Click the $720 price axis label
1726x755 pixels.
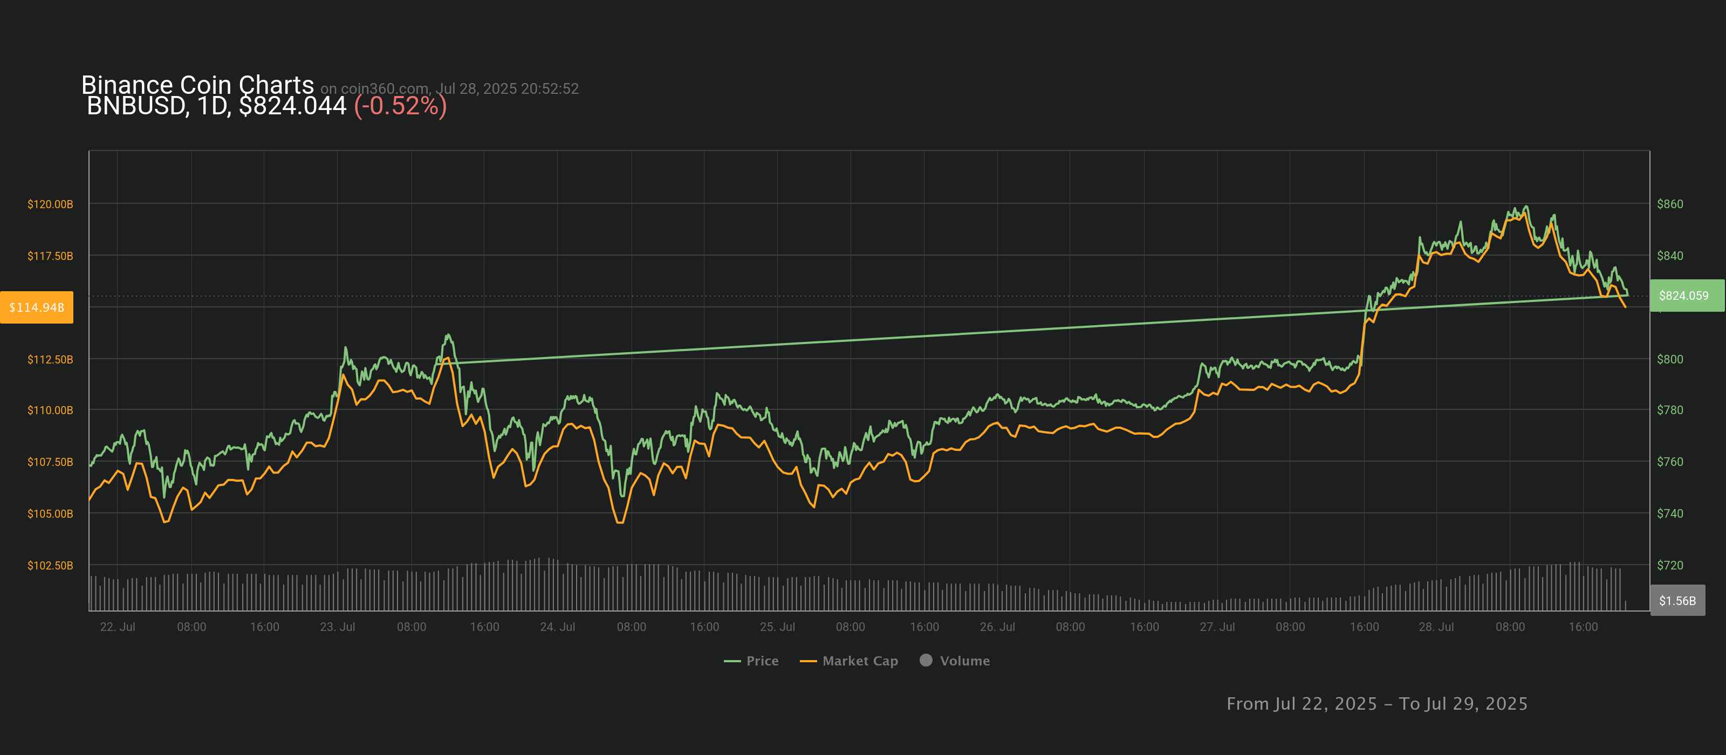click(x=1670, y=565)
